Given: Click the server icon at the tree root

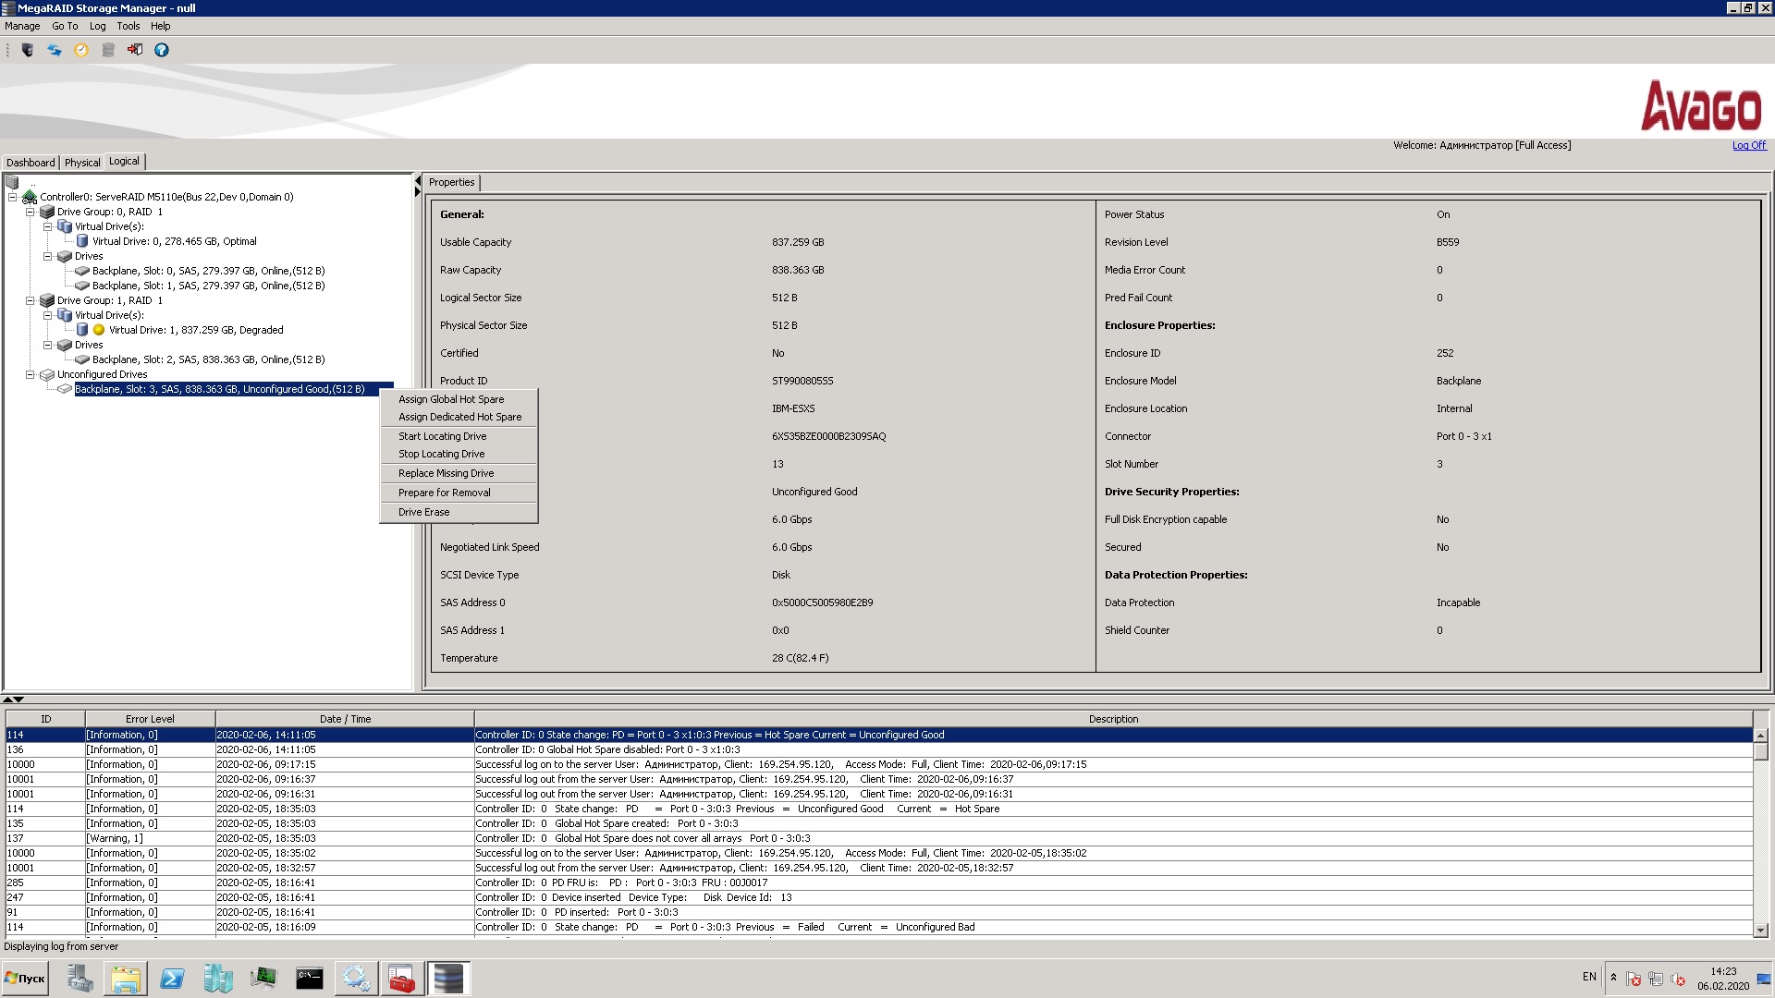Looking at the screenshot, I should click(x=12, y=182).
